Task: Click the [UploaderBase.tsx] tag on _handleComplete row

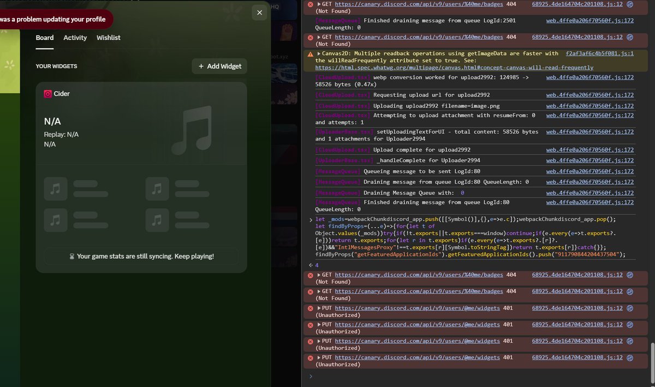Action: (344, 160)
